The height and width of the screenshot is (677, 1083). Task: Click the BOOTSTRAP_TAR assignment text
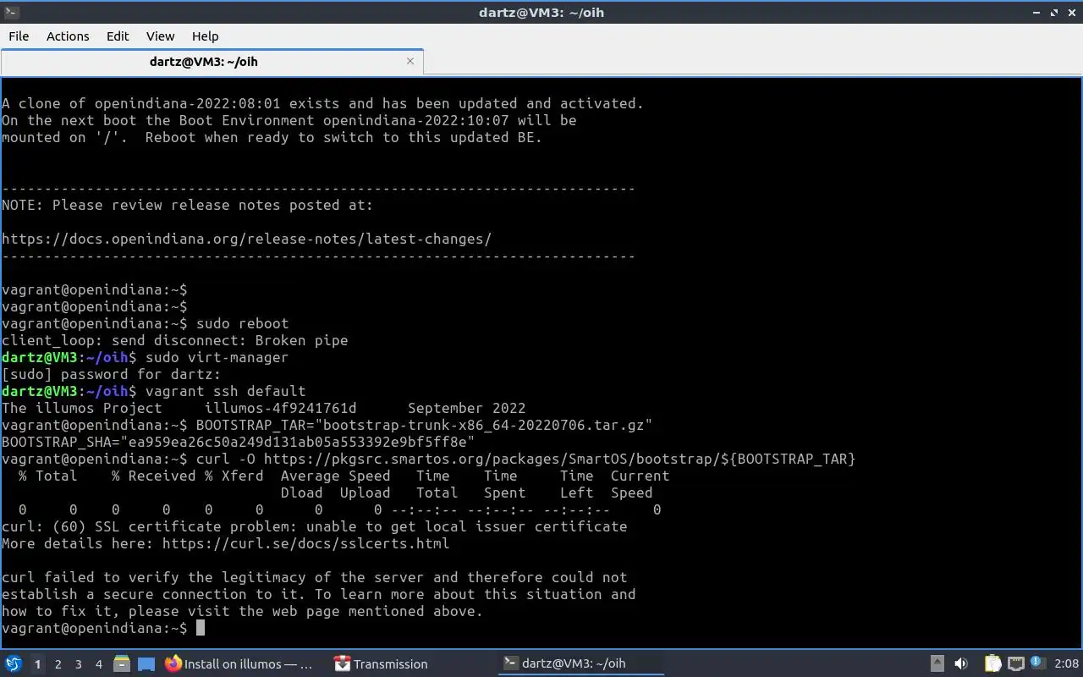click(x=424, y=425)
